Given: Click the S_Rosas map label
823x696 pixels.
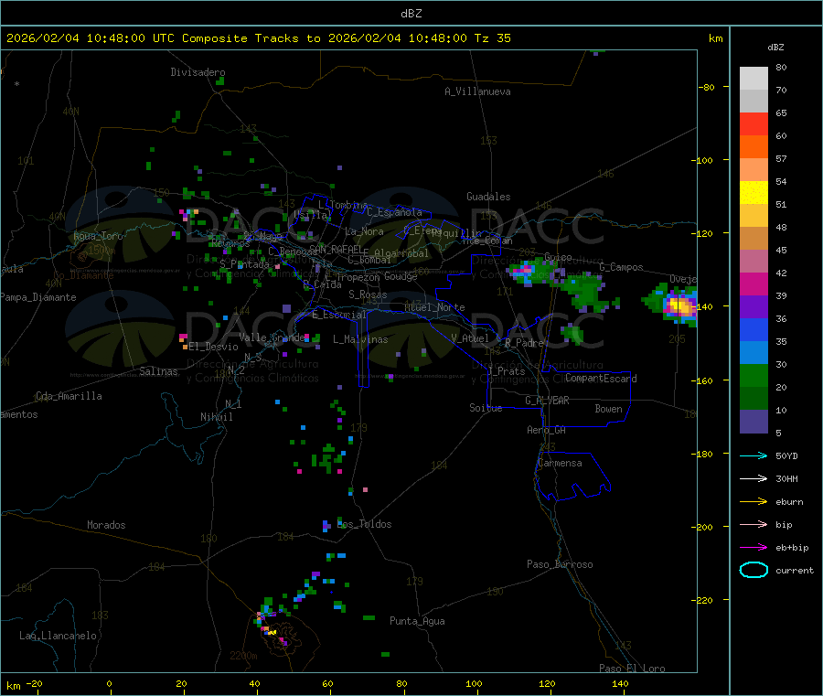Looking at the screenshot, I should (x=368, y=294).
